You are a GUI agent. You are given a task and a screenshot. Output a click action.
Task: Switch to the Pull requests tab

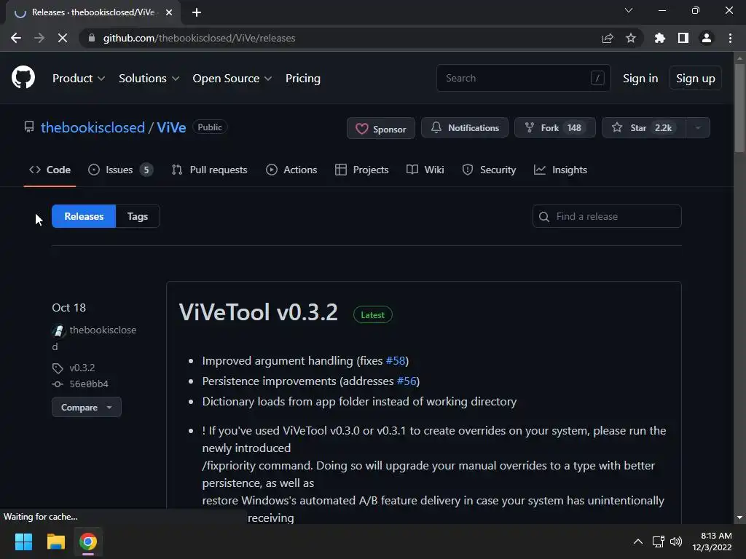click(x=209, y=170)
